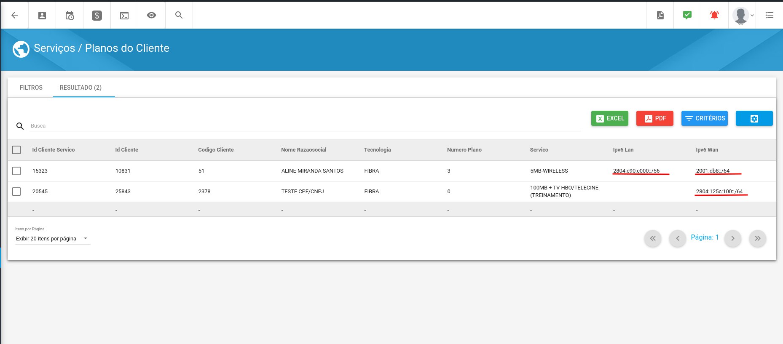783x344 pixels.
Task: Sort by Ipv6 Lan column header
Action: pos(623,150)
